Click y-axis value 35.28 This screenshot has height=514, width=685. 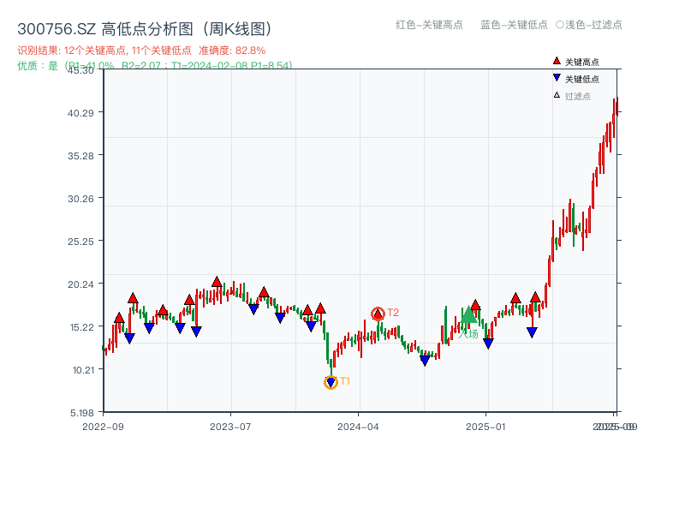pos(80,156)
